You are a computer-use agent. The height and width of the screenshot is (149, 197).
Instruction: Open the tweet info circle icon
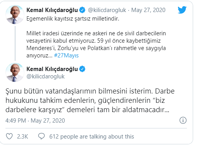[183, 120]
